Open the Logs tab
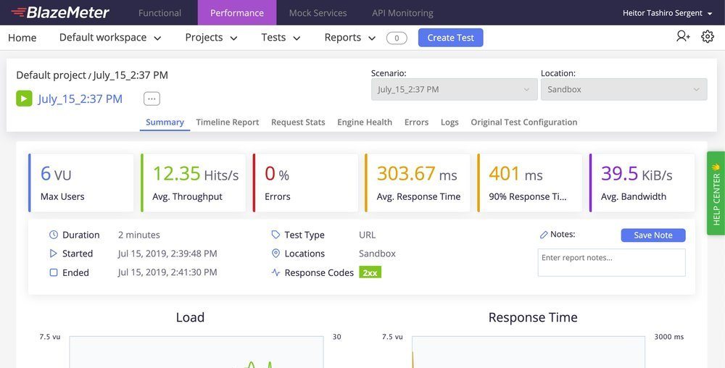 tap(449, 122)
